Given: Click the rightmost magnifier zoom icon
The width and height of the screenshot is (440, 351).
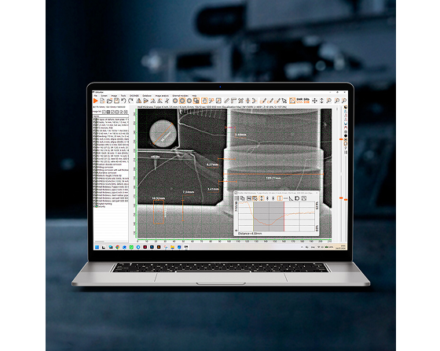Looking at the screenshot, I should [344, 101].
